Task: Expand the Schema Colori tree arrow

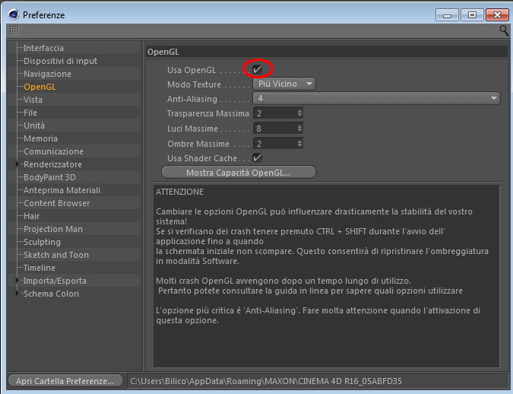Action: tap(17, 293)
